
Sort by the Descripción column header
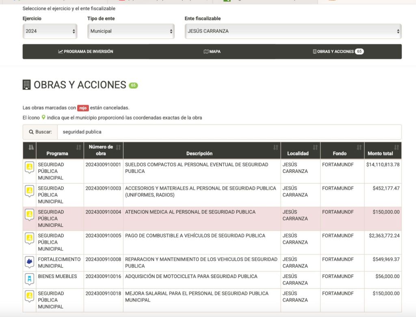[x=201, y=150]
